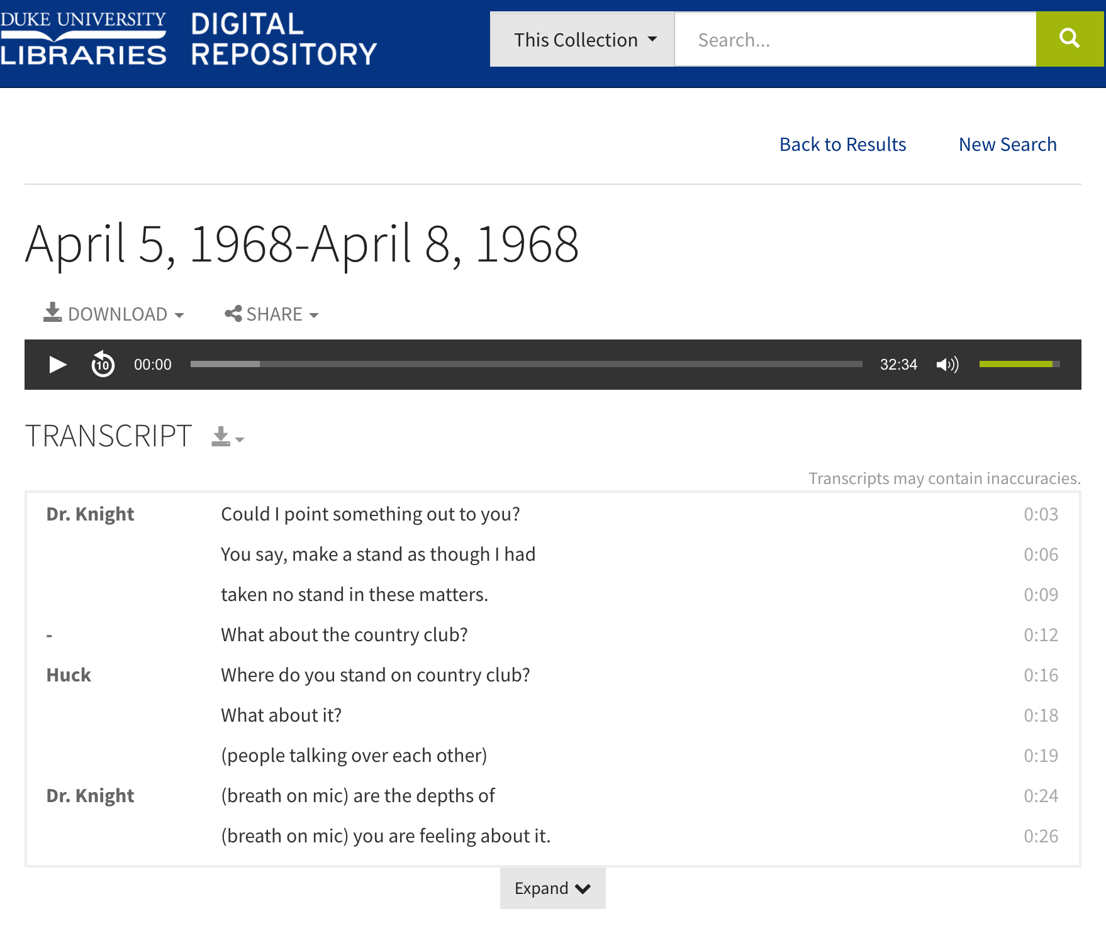Jump to line '(people talking over each other)'
Screen dimensions: 1106x926
354,756
